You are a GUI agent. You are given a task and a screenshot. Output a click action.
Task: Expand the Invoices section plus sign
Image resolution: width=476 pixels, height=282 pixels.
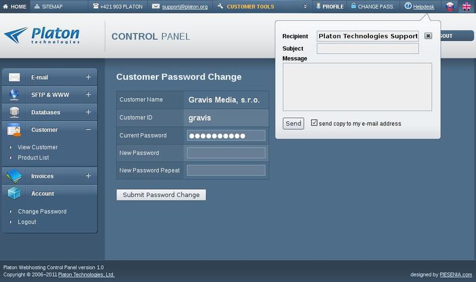tap(88, 176)
